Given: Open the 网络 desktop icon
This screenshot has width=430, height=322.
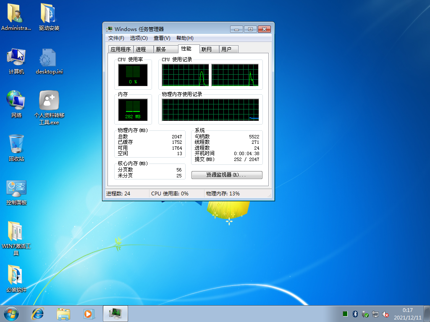Looking at the screenshot, I should [16, 104].
